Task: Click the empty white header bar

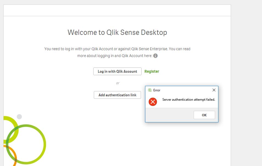Action: tap(117, 10)
